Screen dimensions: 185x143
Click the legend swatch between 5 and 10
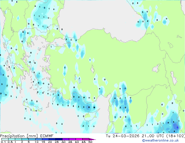32,139
